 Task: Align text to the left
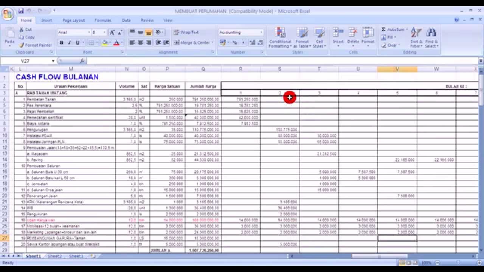coord(132,43)
